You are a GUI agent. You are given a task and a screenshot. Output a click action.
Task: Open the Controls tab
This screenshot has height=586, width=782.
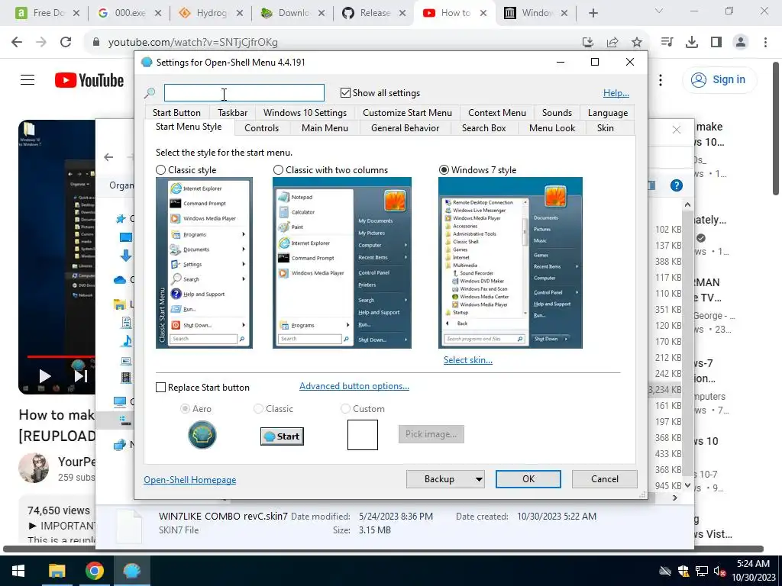point(261,128)
